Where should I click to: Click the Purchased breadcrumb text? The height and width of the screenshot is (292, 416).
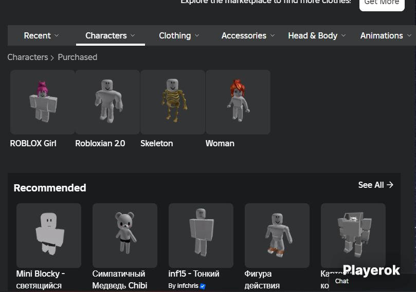[x=78, y=57]
